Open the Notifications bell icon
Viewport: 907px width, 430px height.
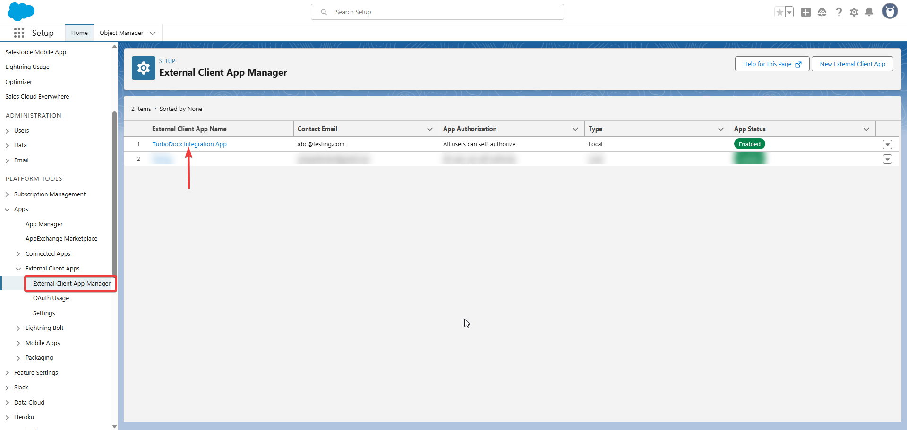click(x=869, y=12)
